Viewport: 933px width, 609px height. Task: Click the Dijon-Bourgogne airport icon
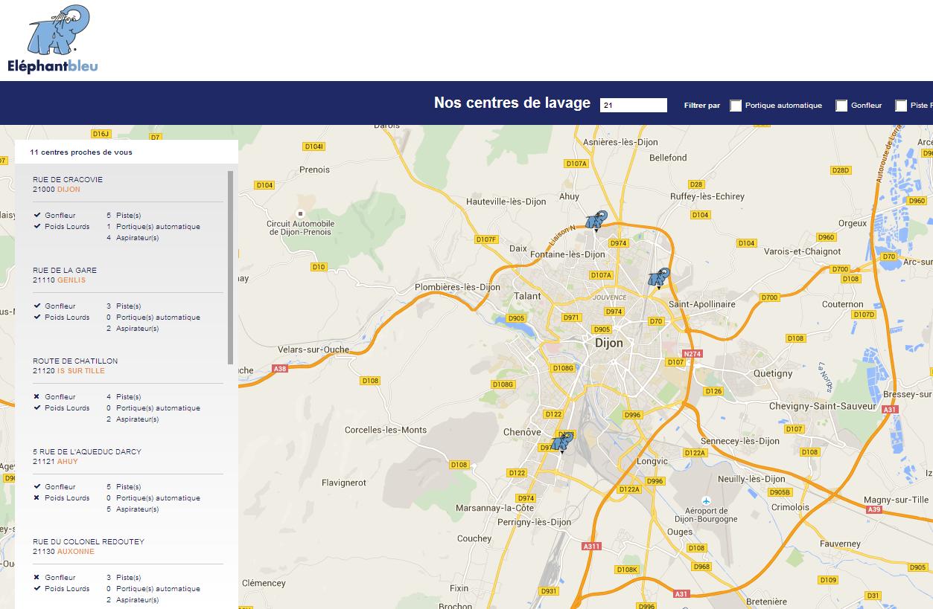tap(706, 500)
